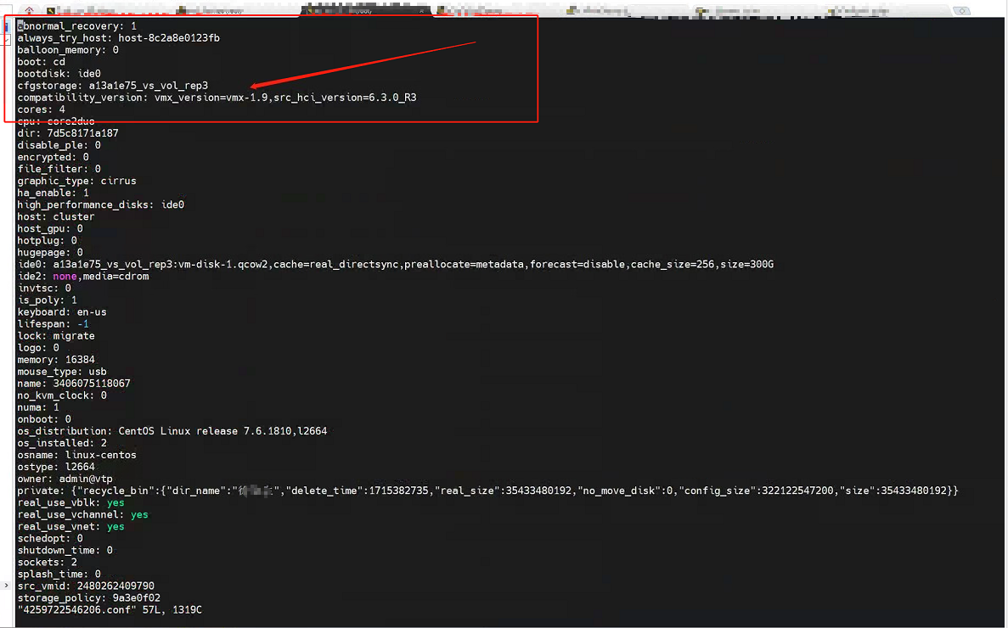Viewport: 1008px width, 628px height.
Task: Click the 'lock: migrate' line
Action: point(56,336)
